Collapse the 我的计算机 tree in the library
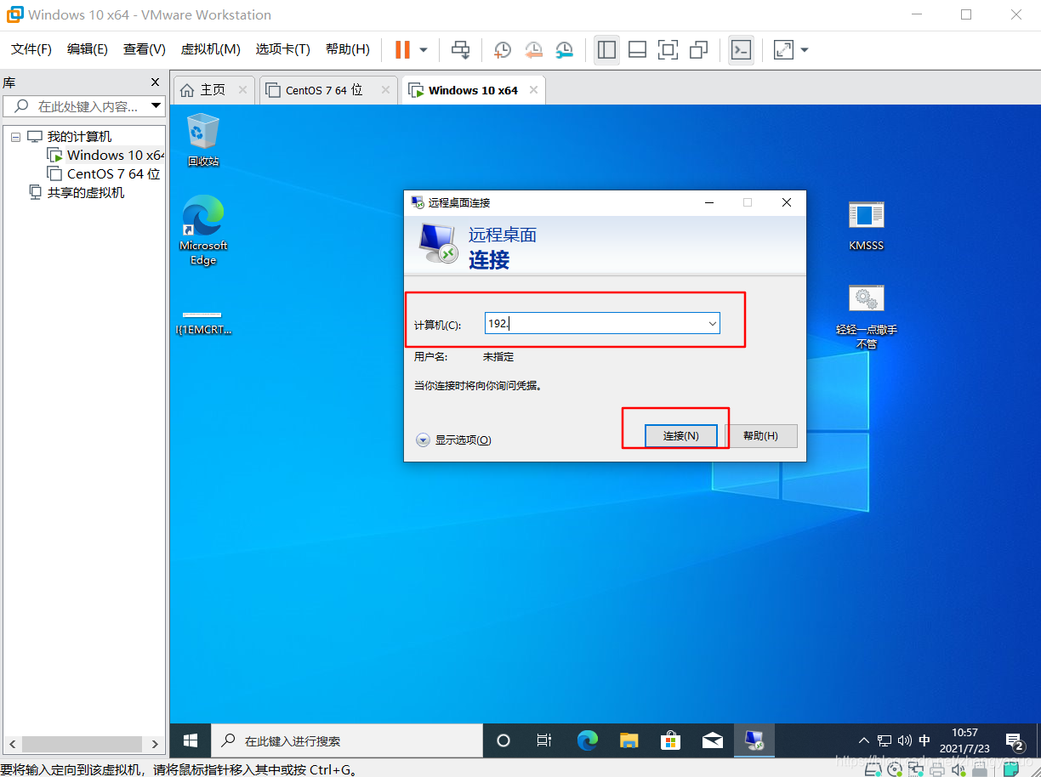 pos(15,136)
